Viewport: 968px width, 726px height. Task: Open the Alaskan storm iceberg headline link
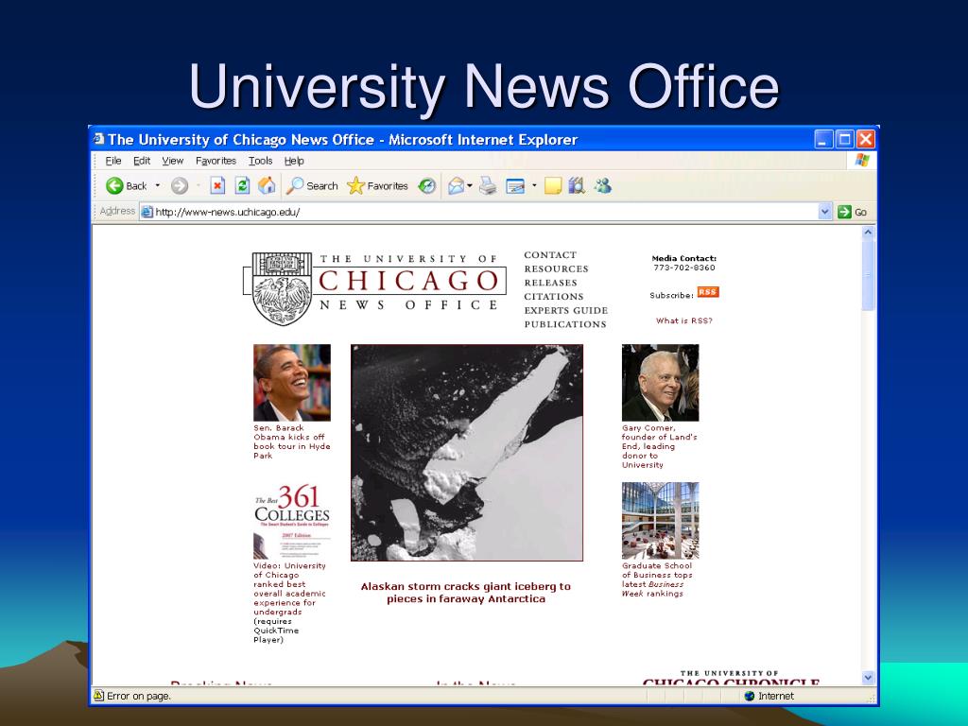pos(466,593)
